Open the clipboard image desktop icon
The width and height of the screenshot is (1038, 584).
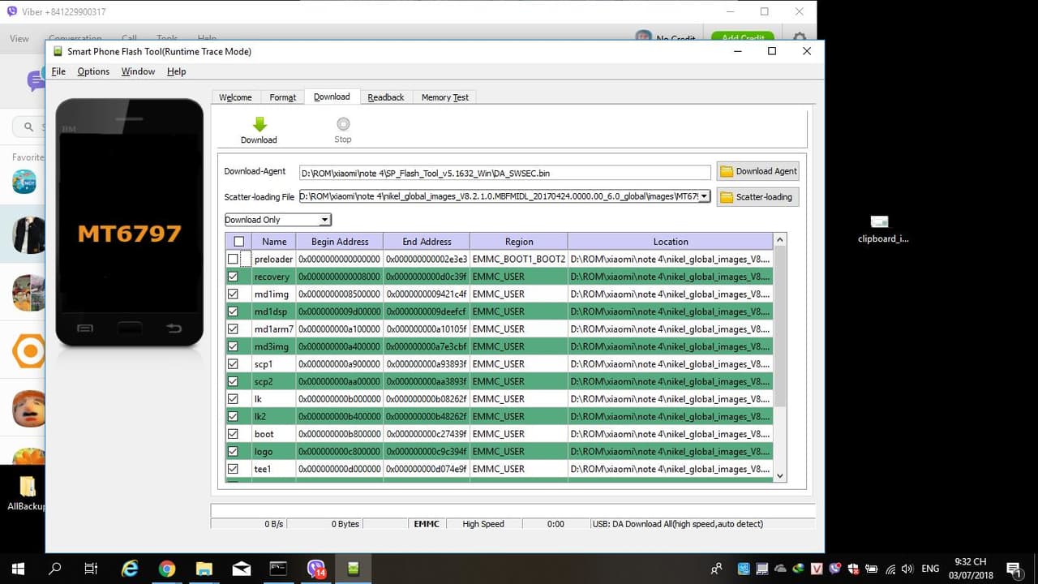click(880, 222)
